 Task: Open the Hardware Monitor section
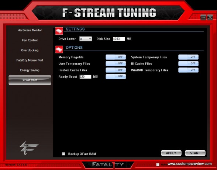[30, 30]
